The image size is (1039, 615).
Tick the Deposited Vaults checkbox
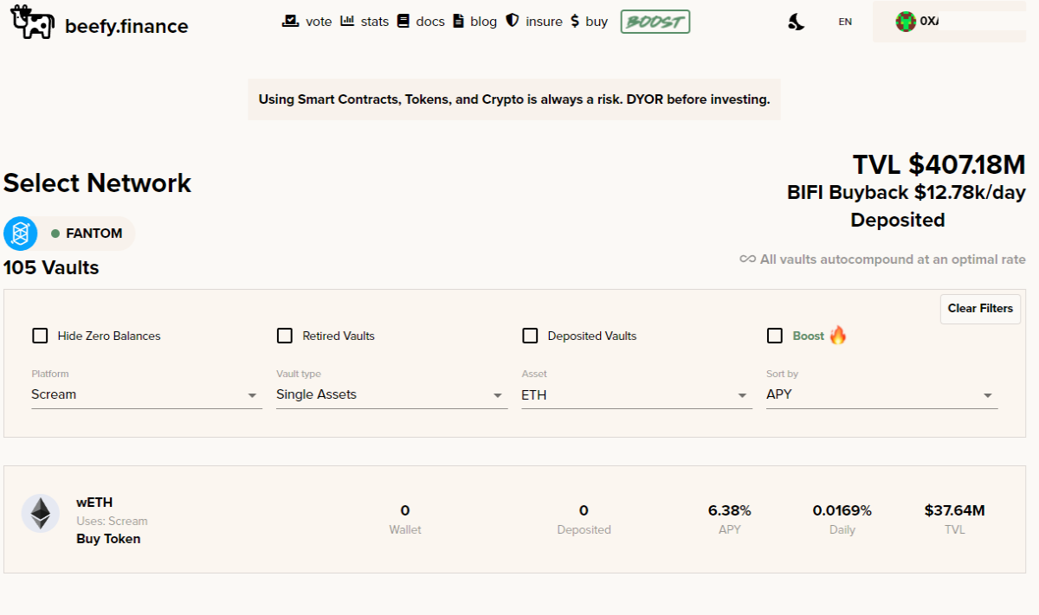tap(530, 336)
